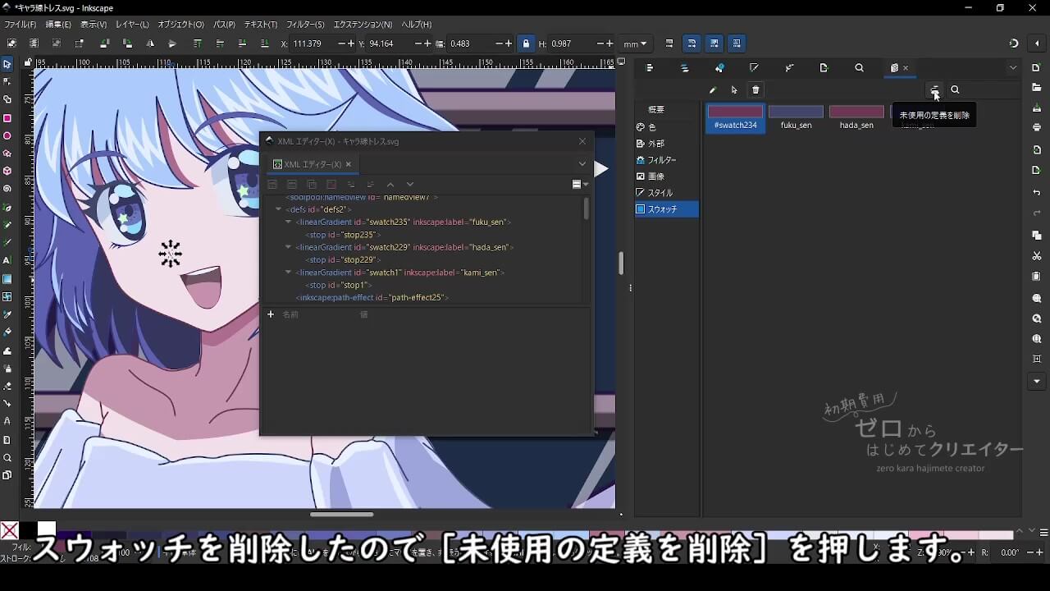Viewport: 1050px width, 591px height.
Task: Select the Ellipse tool
Action: click(x=7, y=136)
